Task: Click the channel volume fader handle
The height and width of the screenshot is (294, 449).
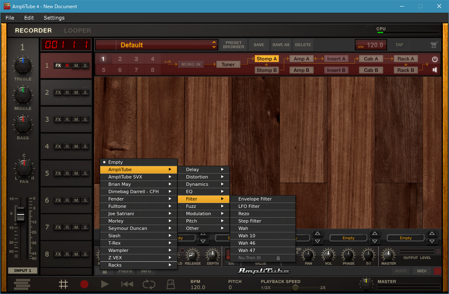Action: click(x=20, y=214)
